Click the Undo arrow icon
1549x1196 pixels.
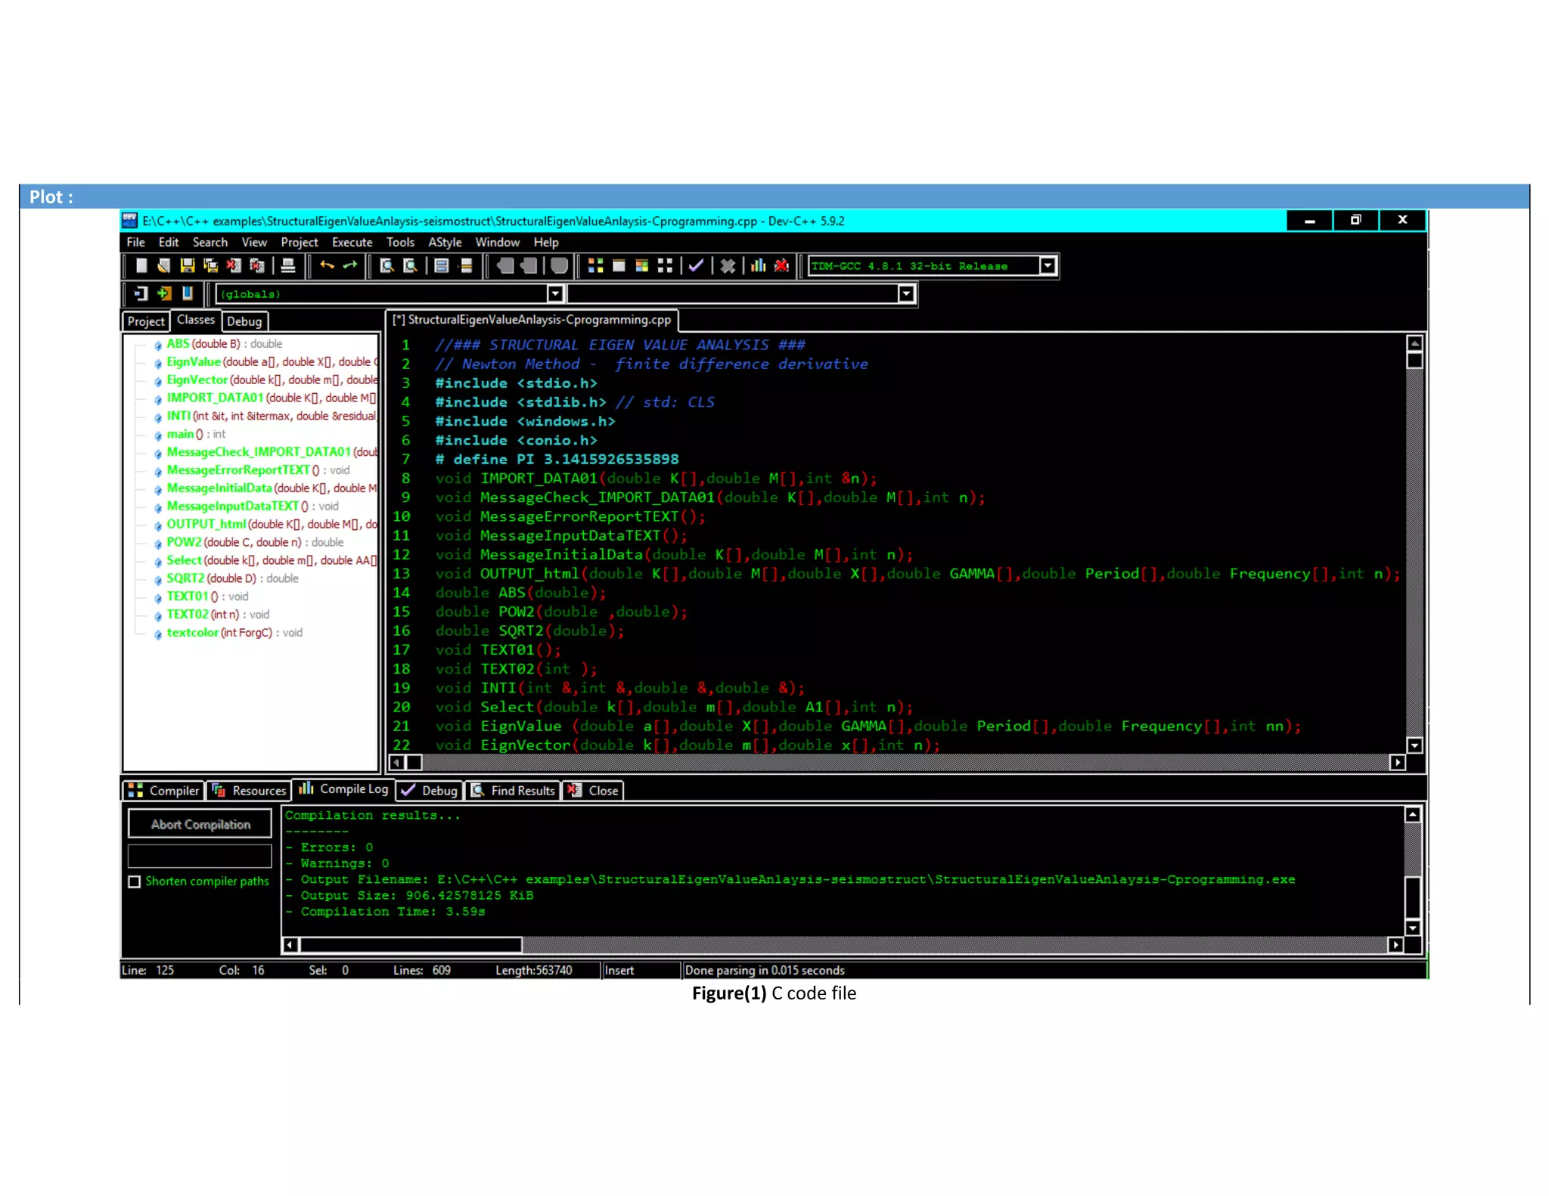(327, 265)
